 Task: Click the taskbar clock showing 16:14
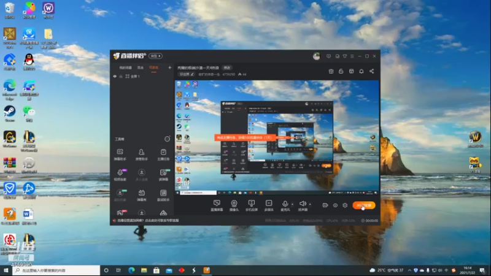click(x=467, y=270)
